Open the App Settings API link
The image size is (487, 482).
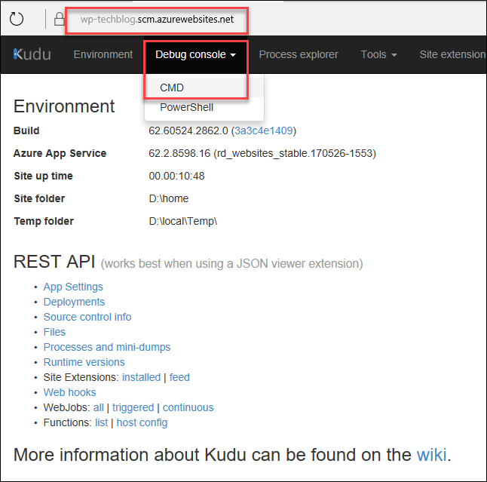pyautogui.click(x=73, y=287)
